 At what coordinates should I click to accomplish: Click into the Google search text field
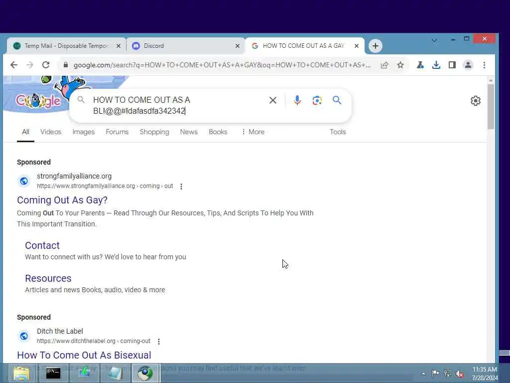(x=176, y=105)
